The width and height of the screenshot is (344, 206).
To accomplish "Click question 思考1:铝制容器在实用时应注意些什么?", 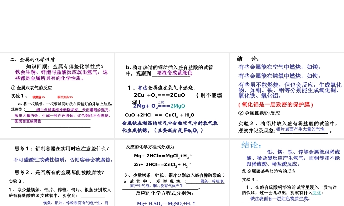I will coord(62,149).
